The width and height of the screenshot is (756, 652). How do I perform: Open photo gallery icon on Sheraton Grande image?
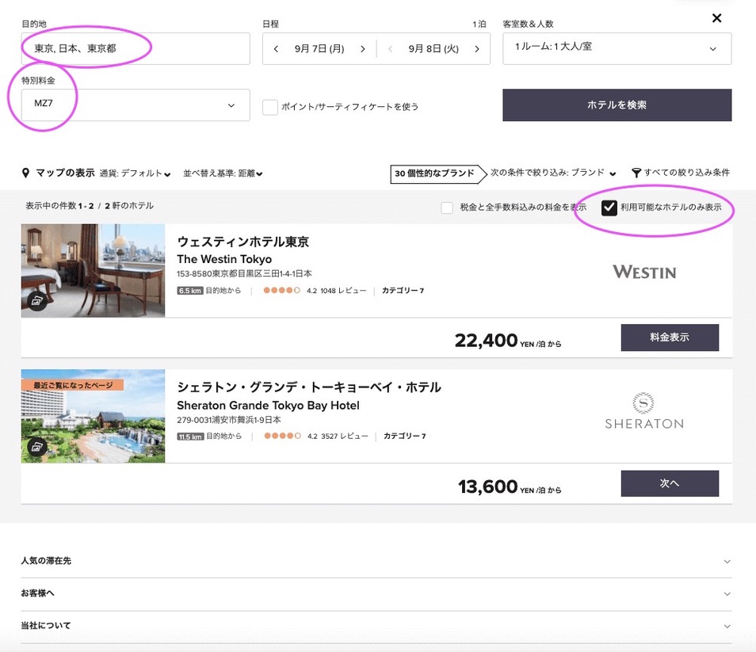(36, 447)
